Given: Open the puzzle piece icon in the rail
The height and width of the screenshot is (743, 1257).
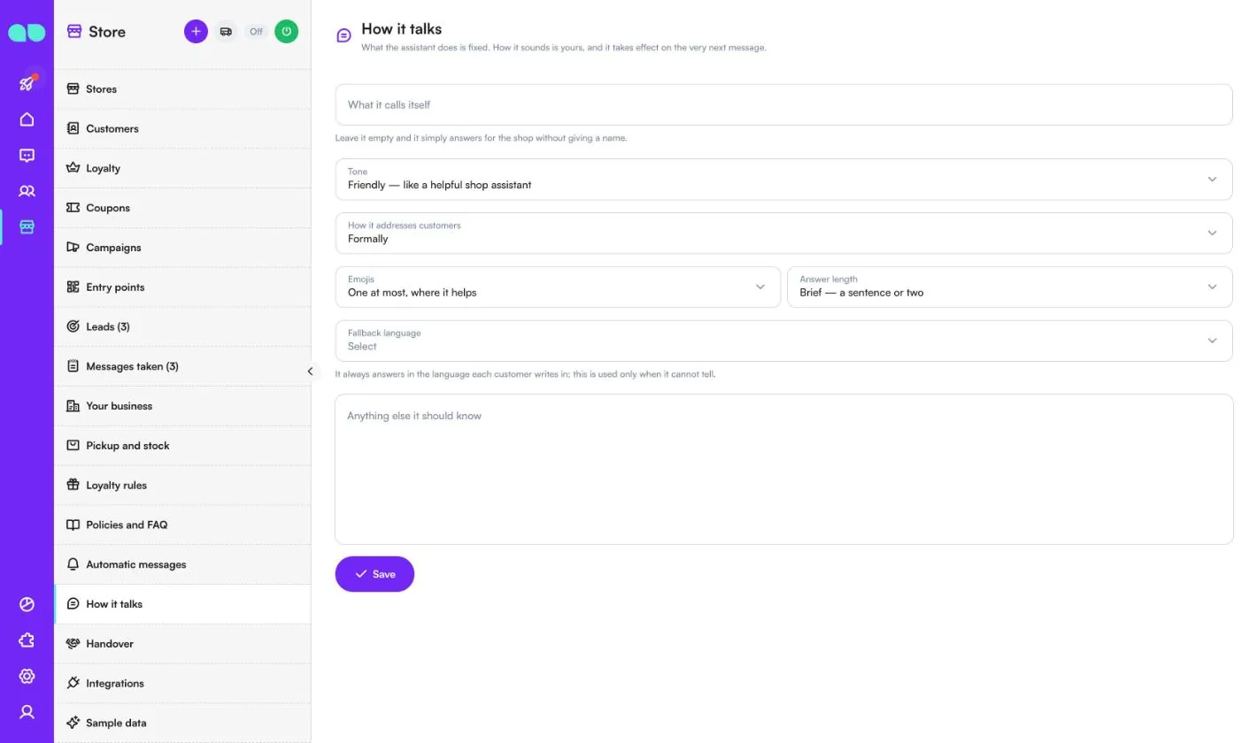Looking at the screenshot, I should (27, 640).
